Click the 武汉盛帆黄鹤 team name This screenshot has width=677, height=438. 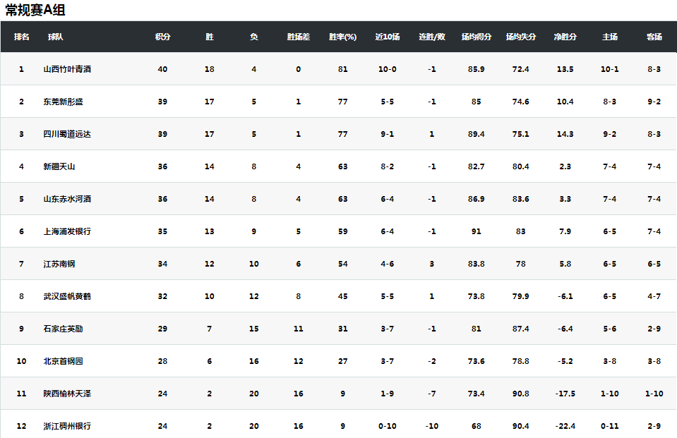(x=67, y=296)
